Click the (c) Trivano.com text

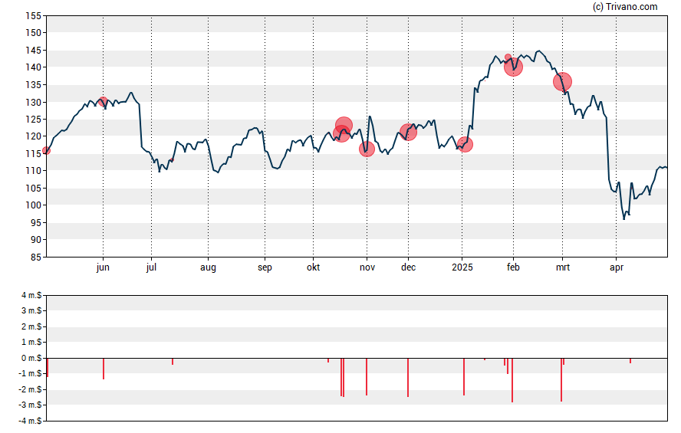625,6
